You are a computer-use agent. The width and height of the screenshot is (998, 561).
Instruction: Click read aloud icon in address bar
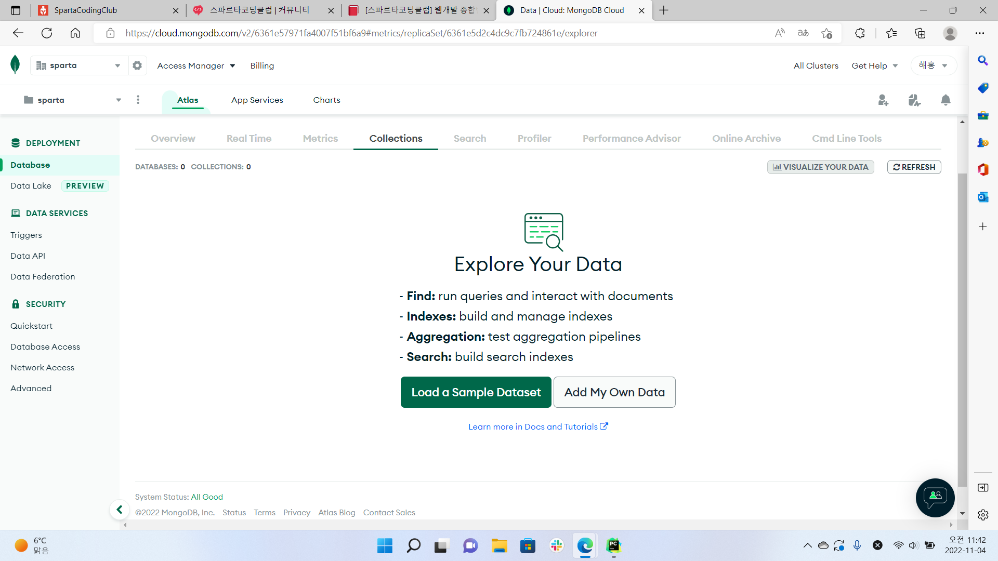point(780,33)
